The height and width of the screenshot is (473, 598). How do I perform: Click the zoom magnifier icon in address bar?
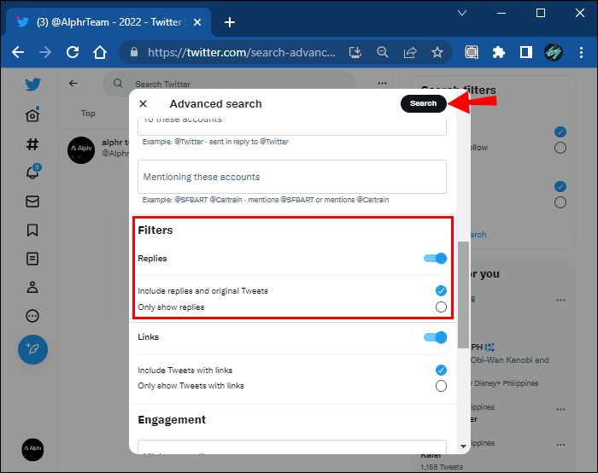(382, 52)
